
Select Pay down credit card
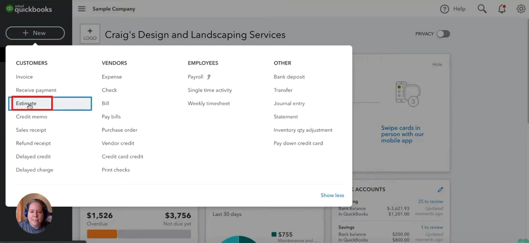coord(298,143)
